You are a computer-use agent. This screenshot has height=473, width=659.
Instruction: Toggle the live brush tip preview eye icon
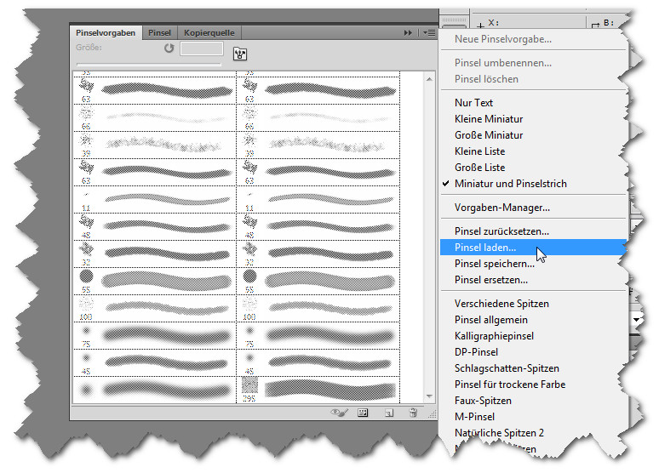338,413
